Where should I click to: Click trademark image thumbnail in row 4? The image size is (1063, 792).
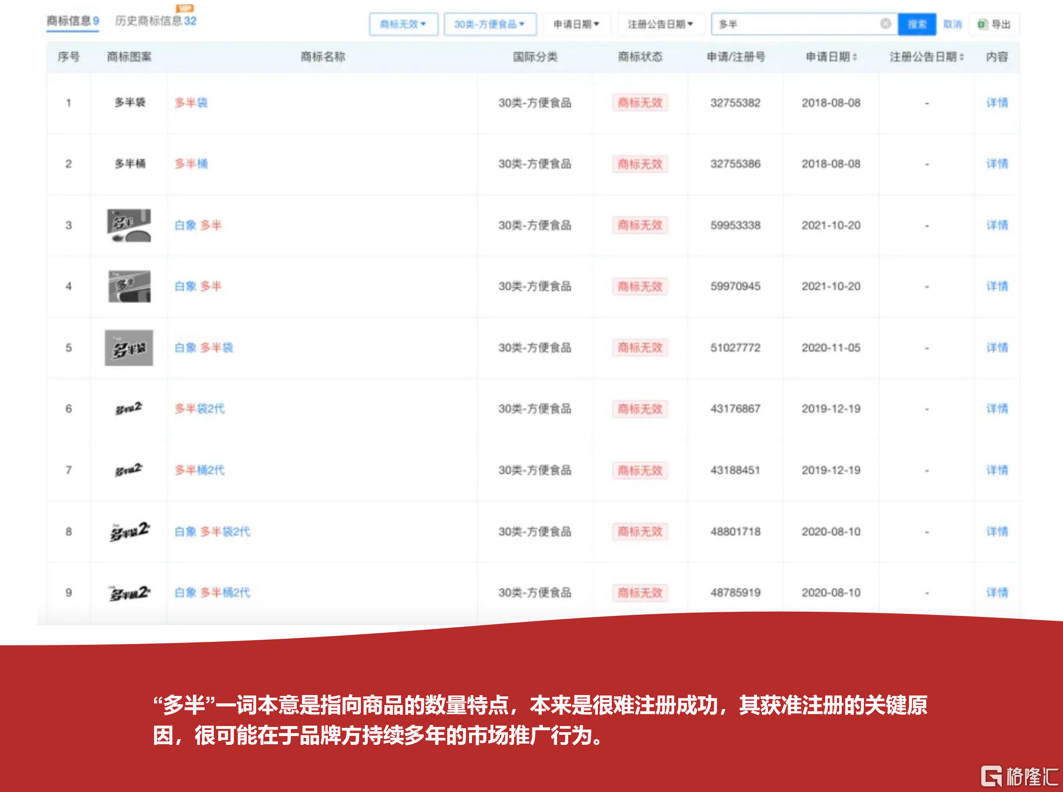(x=129, y=286)
